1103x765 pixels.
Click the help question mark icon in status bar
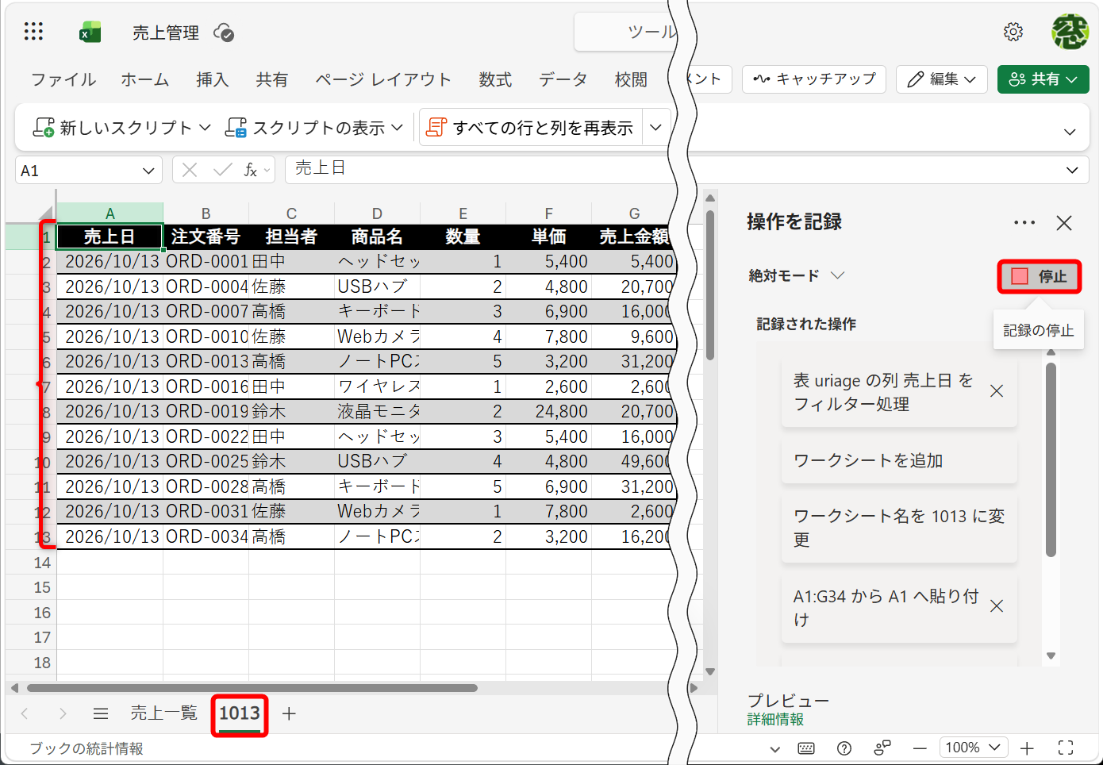click(x=844, y=748)
